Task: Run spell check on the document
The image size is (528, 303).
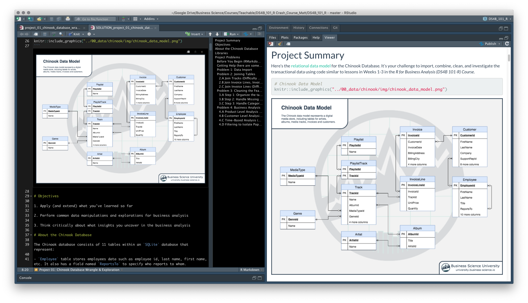Action: pyautogui.click(x=54, y=34)
